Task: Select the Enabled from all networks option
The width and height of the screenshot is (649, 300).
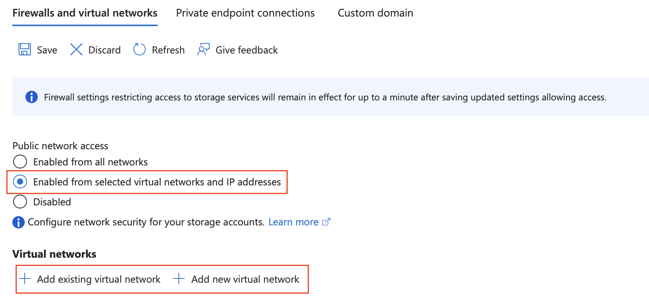Action: 20,162
